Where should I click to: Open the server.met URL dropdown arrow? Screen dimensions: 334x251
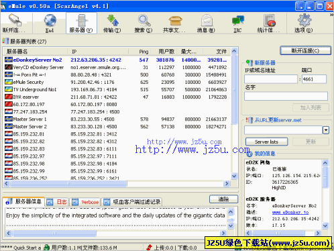coord(326,130)
